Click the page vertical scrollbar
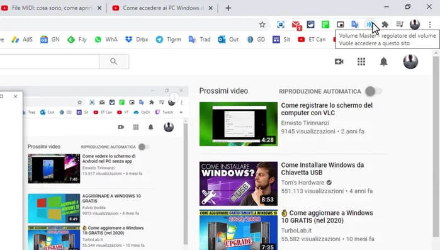This screenshot has width=440, height=250. [x=436, y=146]
